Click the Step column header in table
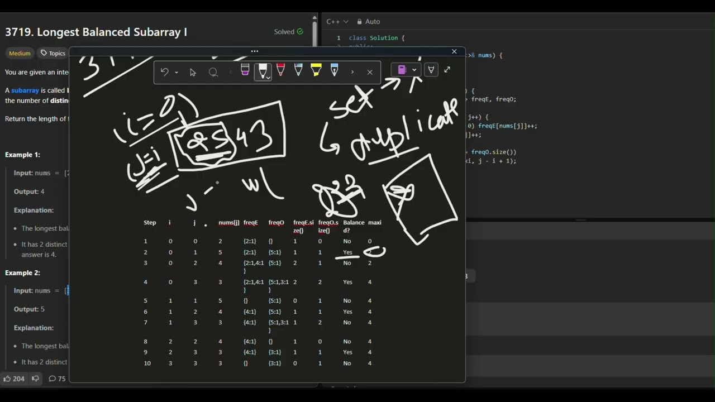 point(150,222)
